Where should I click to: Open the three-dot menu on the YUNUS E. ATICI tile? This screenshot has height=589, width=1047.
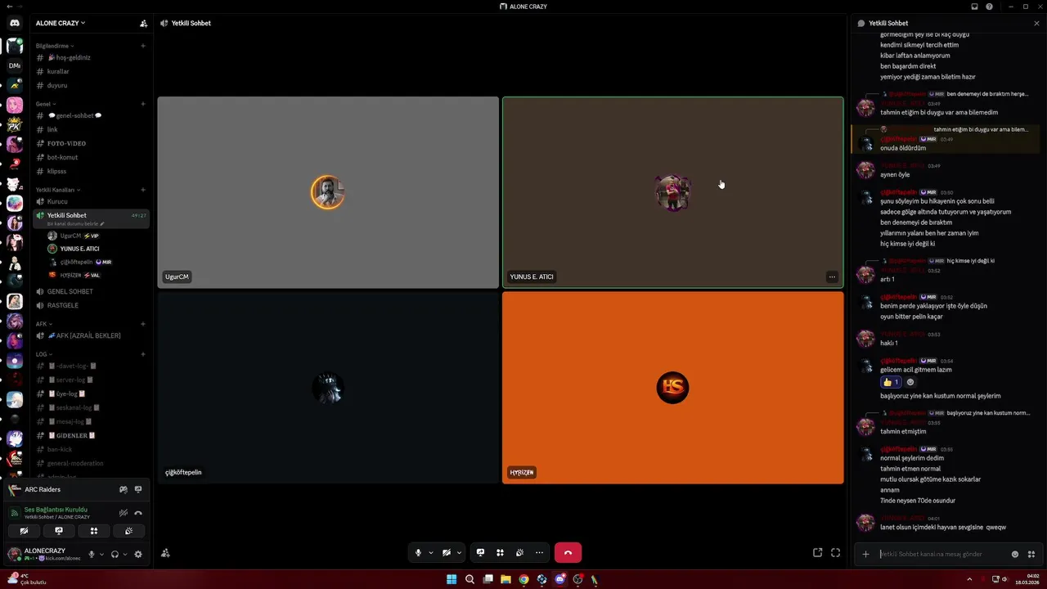[832, 277]
